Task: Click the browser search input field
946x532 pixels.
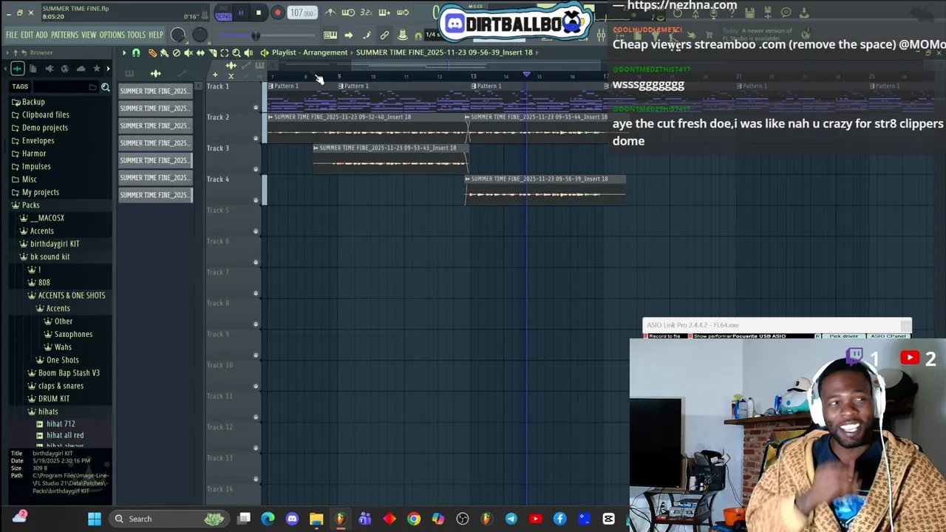Action: point(65,87)
